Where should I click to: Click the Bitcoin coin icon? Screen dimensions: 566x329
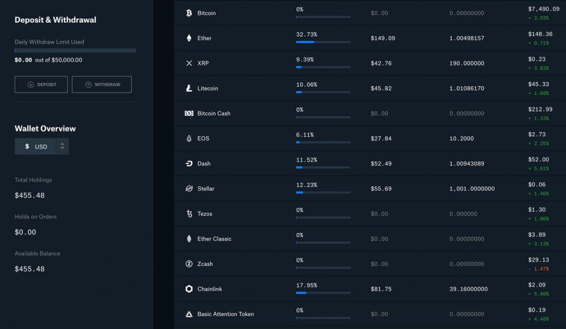[189, 13]
